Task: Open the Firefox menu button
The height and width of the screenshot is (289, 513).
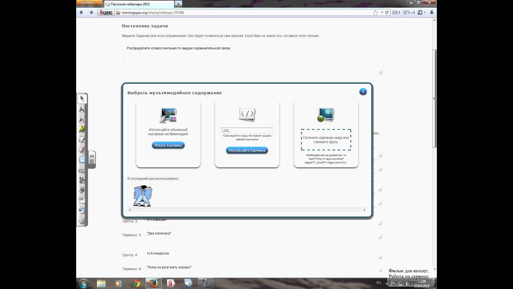Action: [89, 3]
